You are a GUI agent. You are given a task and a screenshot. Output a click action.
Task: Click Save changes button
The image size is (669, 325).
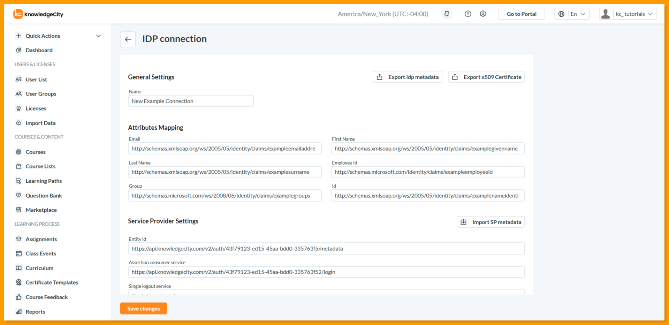pyautogui.click(x=144, y=309)
